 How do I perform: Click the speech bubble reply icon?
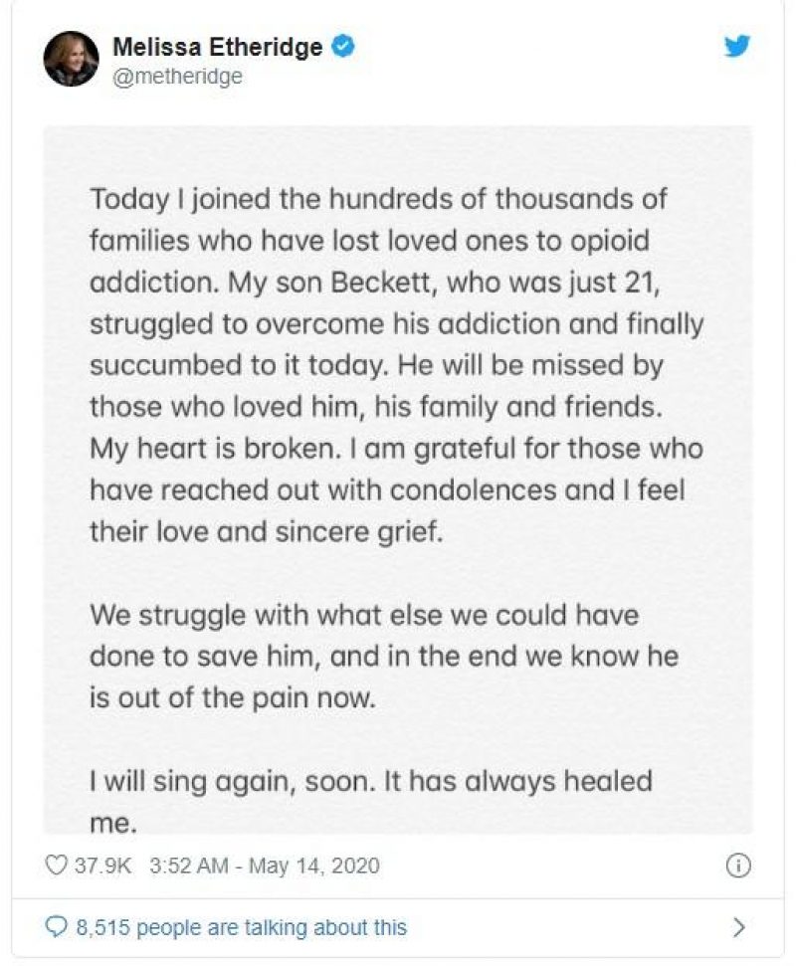pos(56,927)
